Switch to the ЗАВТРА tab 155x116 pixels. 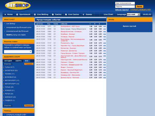tap(18, 61)
